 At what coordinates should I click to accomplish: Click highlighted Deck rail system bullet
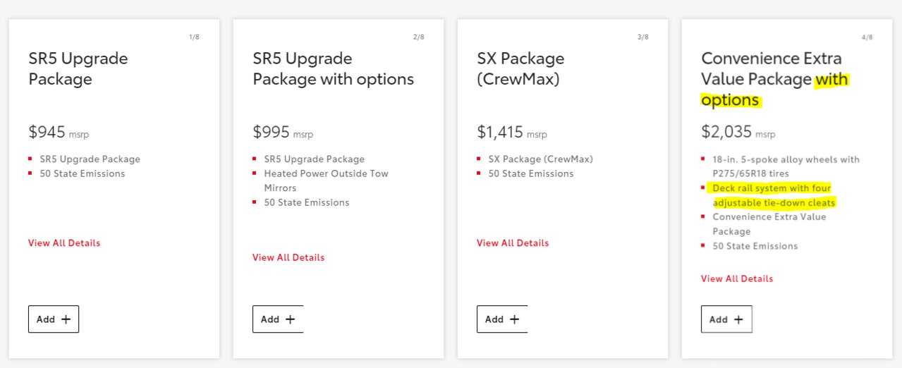774,195
